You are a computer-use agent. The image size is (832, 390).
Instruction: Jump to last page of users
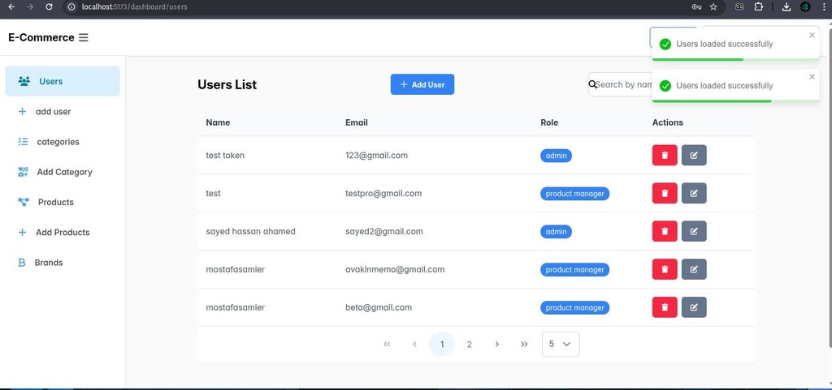pos(524,344)
